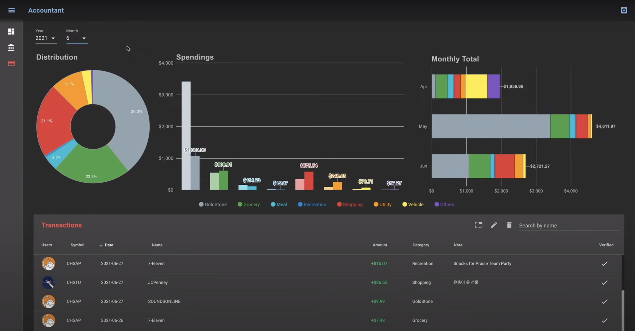The height and width of the screenshot is (331, 635).
Task: Click May gray GoldStone segment in Monthly Total
Action: point(491,126)
